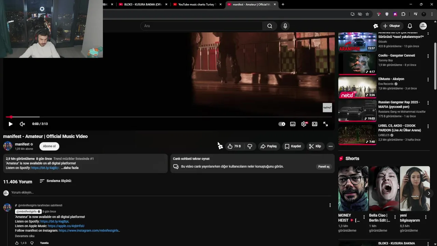437x246 pixels.
Task: Switch to YouTube music charts Turkey tab
Action: (x=197, y=4)
